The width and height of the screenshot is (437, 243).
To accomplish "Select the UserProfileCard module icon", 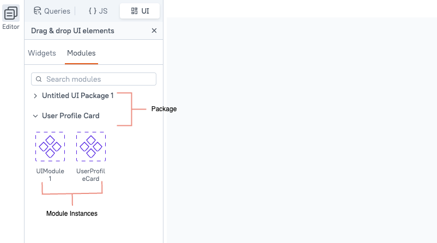I will tap(91, 147).
